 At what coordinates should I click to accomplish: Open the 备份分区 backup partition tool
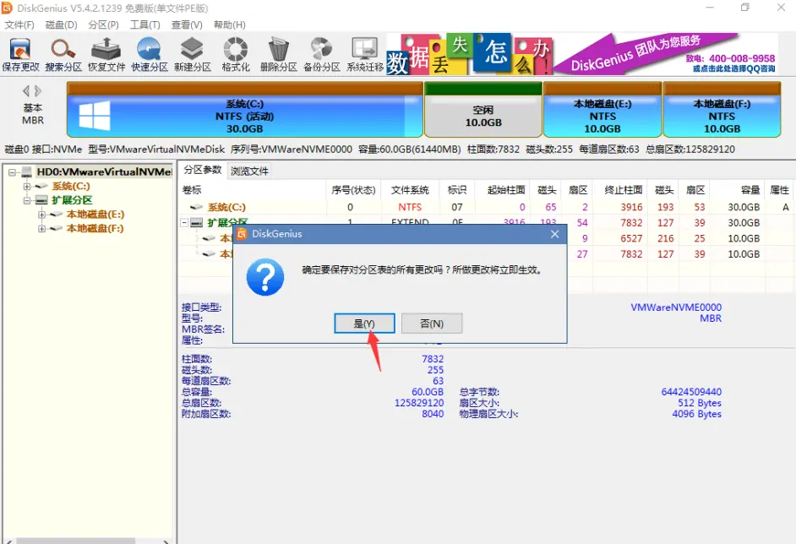pos(321,55)
